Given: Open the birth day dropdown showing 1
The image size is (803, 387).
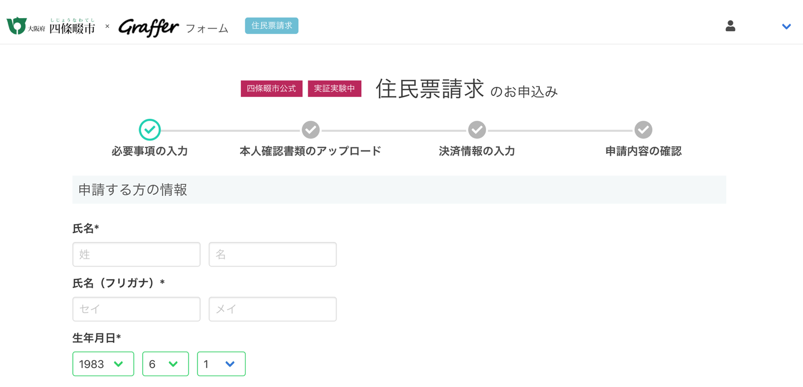Looking at the screenshot, I should [221, 364].
